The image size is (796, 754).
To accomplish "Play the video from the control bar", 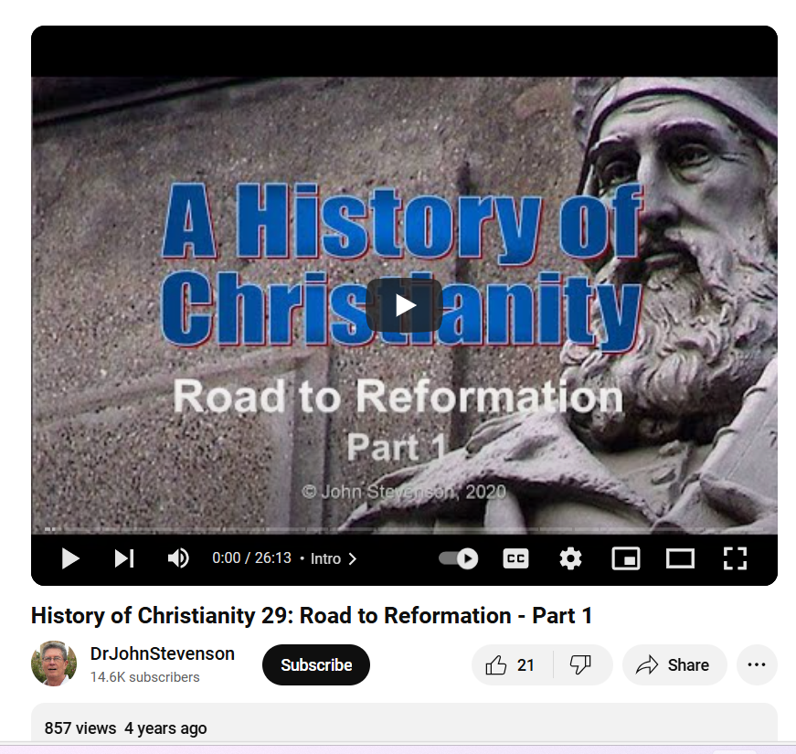I will tap(70, 558).
